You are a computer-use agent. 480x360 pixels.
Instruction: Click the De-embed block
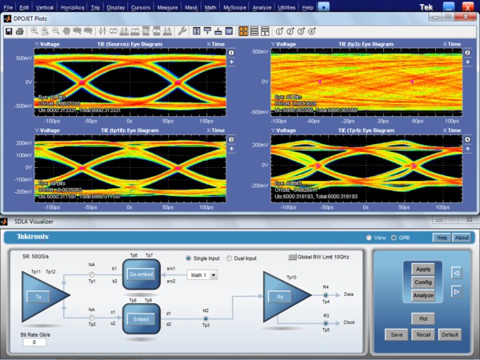pyautogui.click(x=141, y=274)
